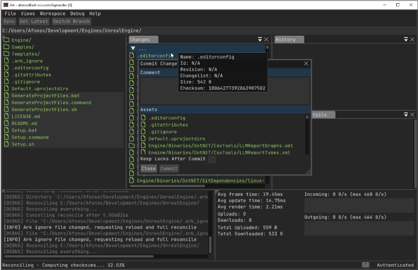
Task: Click 'Avg frame time: 19.45ms' stat
Action: (250, 195)
